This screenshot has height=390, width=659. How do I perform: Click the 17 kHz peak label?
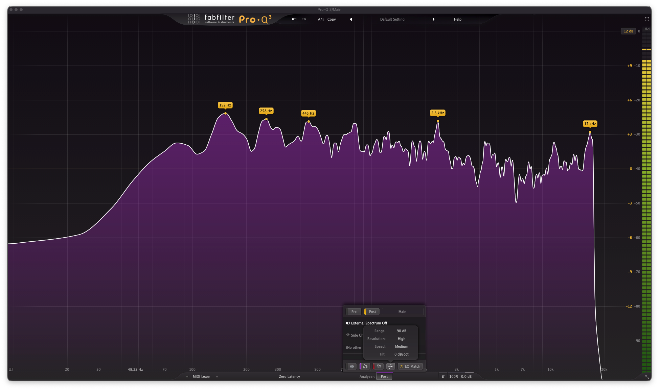tap(590, 124)
